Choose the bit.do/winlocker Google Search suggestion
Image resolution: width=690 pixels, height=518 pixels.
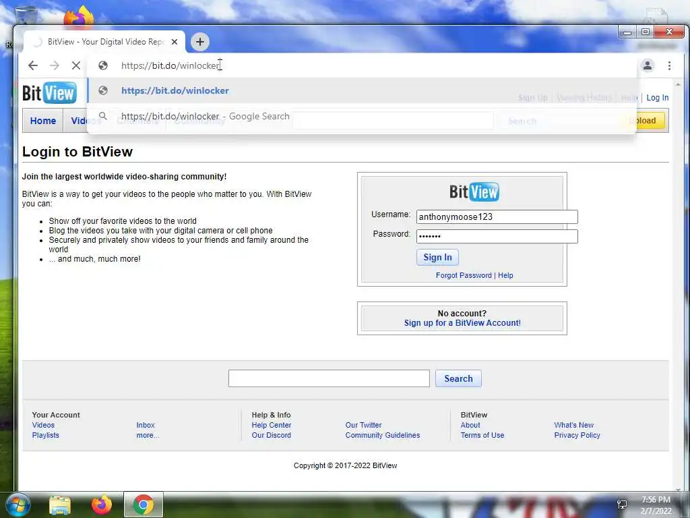pos(362,116)
